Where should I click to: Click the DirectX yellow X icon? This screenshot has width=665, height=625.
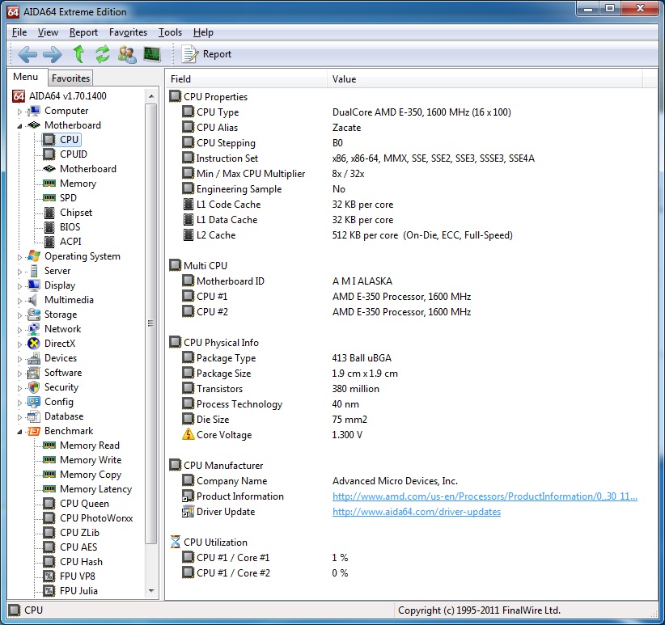[34, 343]
